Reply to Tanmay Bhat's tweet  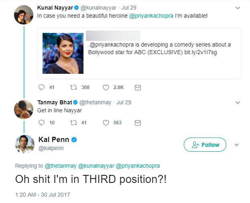[x=42, y=123]
